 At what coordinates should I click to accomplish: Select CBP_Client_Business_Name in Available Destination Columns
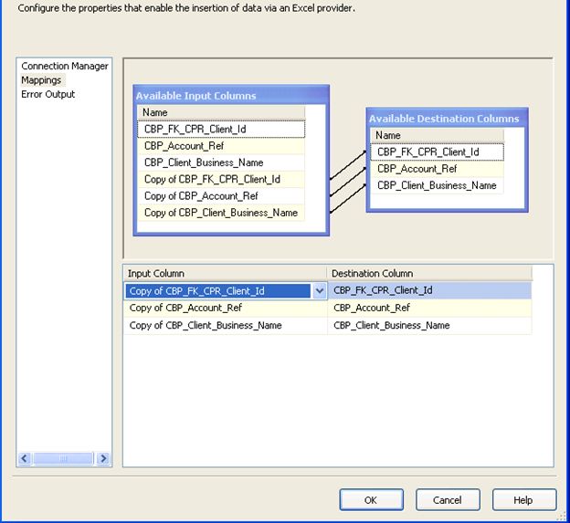coord(437,185)
